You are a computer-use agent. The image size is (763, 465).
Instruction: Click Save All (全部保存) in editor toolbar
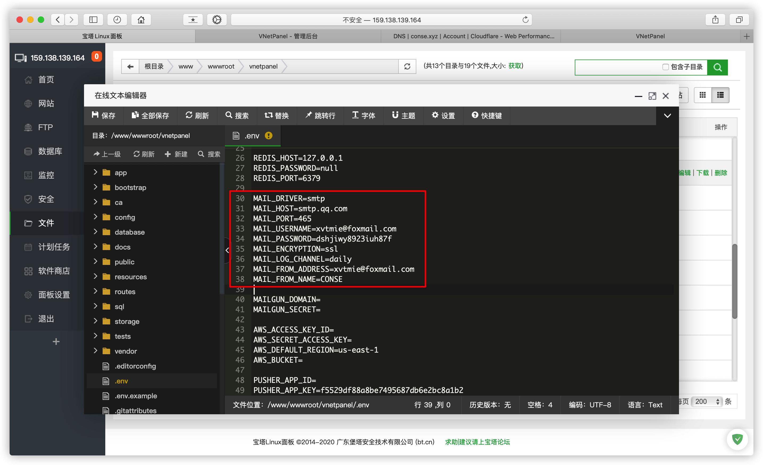pos(150,116)
